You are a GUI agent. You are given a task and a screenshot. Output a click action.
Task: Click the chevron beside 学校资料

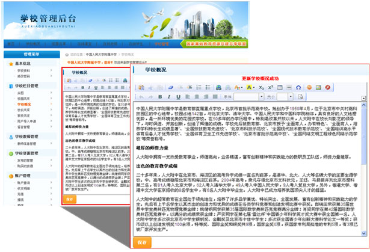pyautogui.click(x=51, y=70)
